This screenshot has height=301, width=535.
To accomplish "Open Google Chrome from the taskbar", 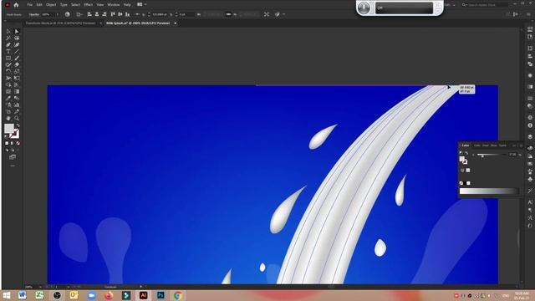I will pos(178,295).
